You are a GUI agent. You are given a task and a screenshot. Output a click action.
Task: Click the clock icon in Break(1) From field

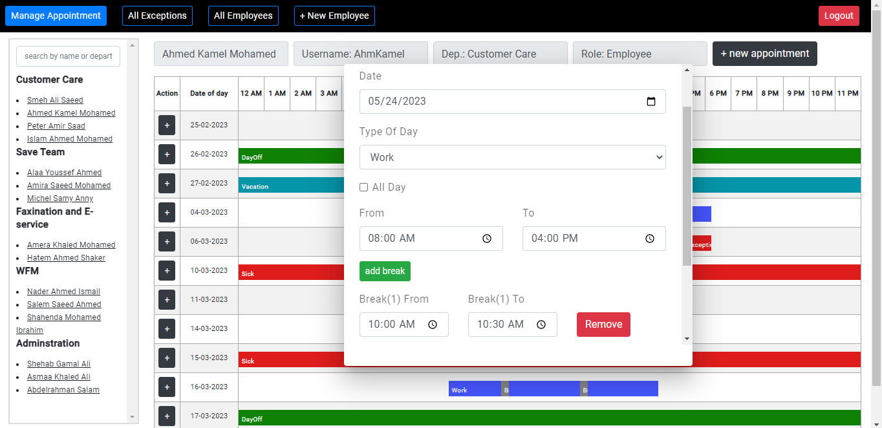click(x=433, y=325)
